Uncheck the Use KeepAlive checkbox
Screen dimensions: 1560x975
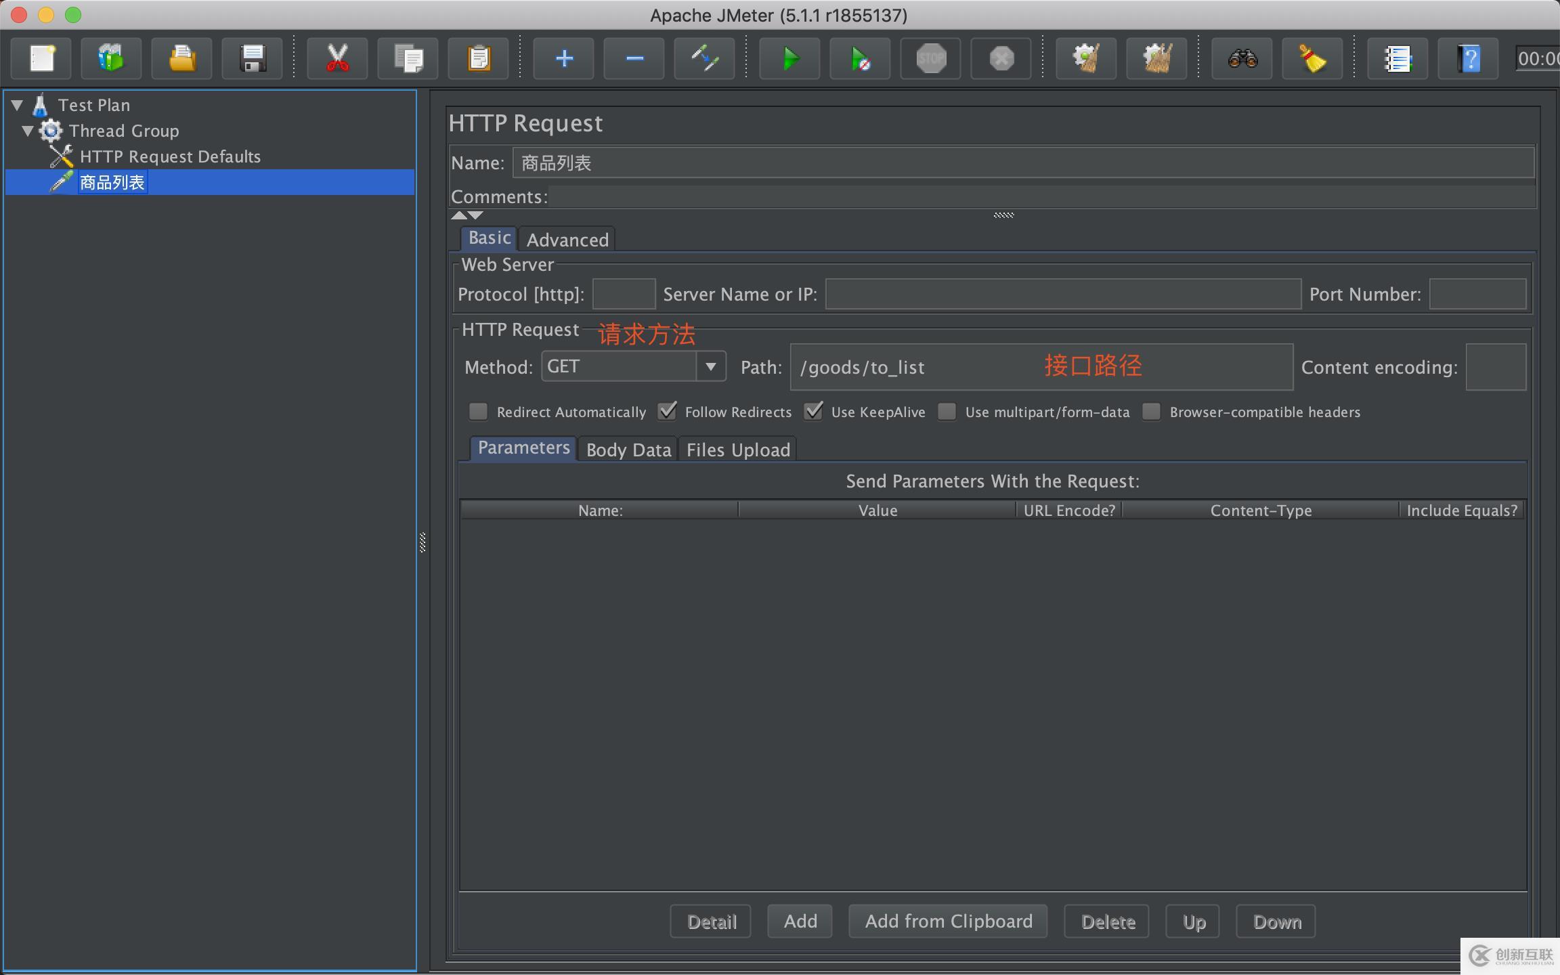[x=813, y=412]
